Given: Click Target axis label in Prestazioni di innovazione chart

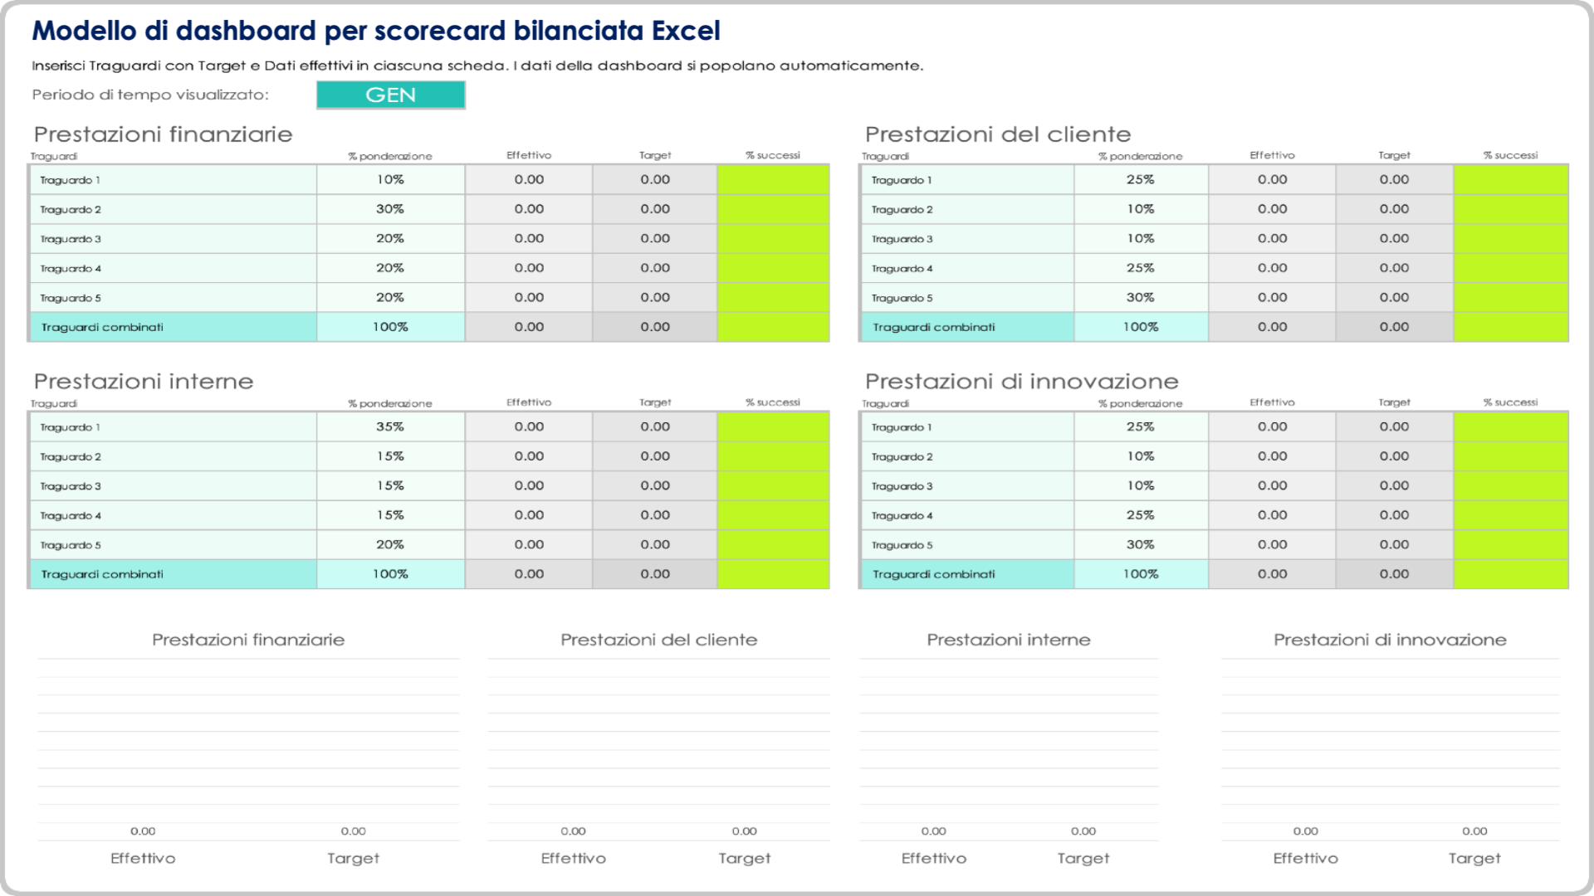Looking at the screenshot, I should tap(1474, 859).
